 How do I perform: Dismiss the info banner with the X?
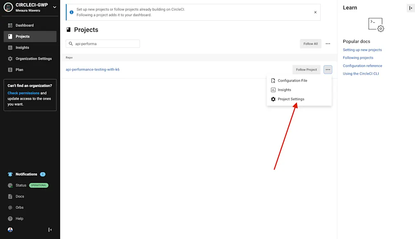[315, 12]
